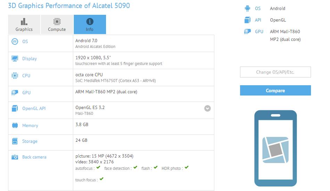Click the GPU icon in sidebar
Viewport: 330px width, 191px height.
coord(247,32)
